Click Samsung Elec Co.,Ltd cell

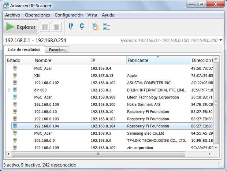[x=146, y=133]
